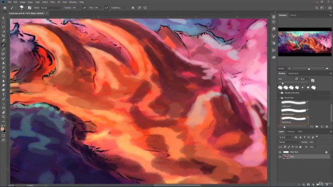
Task: Select the Eraser tool
Action: tap(4, 72)
